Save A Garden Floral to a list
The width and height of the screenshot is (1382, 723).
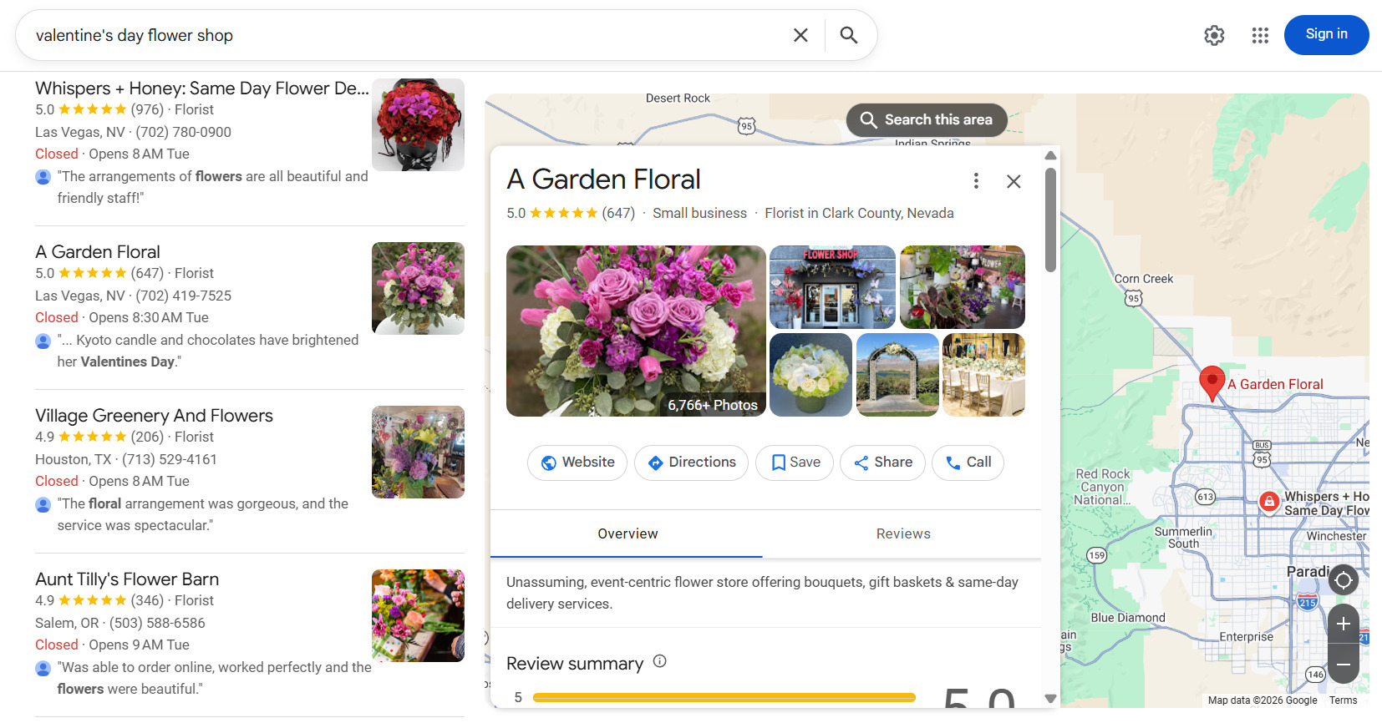click(795, 463)
